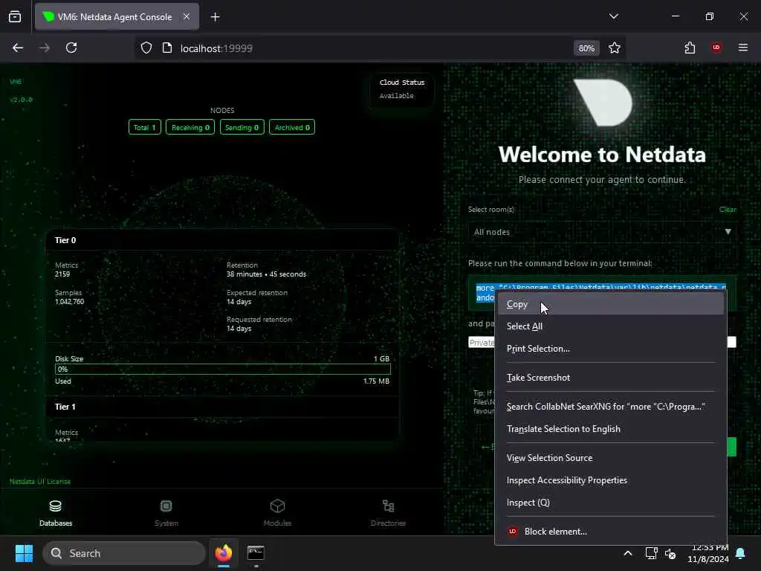Reset the 80% zoom level
The width and height of the screenshot is (761, 571).
tap(586, 48)
